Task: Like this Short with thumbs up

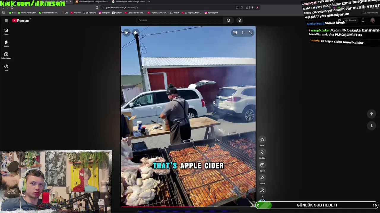Action: [262, 139]
